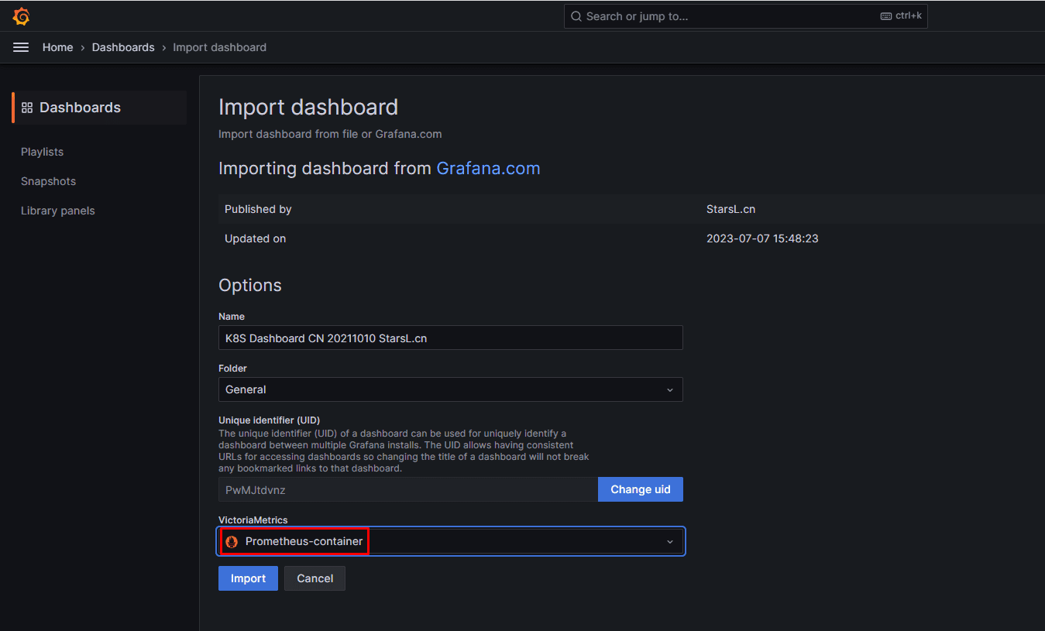Viewport: 1045px width, 631px height.
Task: Select Import dashboard in the breadcrumb
Action: (x=219, y=47)
